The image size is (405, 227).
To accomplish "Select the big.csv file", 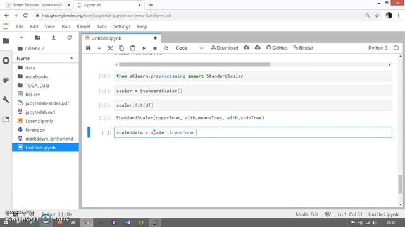I will click(45, 94).
